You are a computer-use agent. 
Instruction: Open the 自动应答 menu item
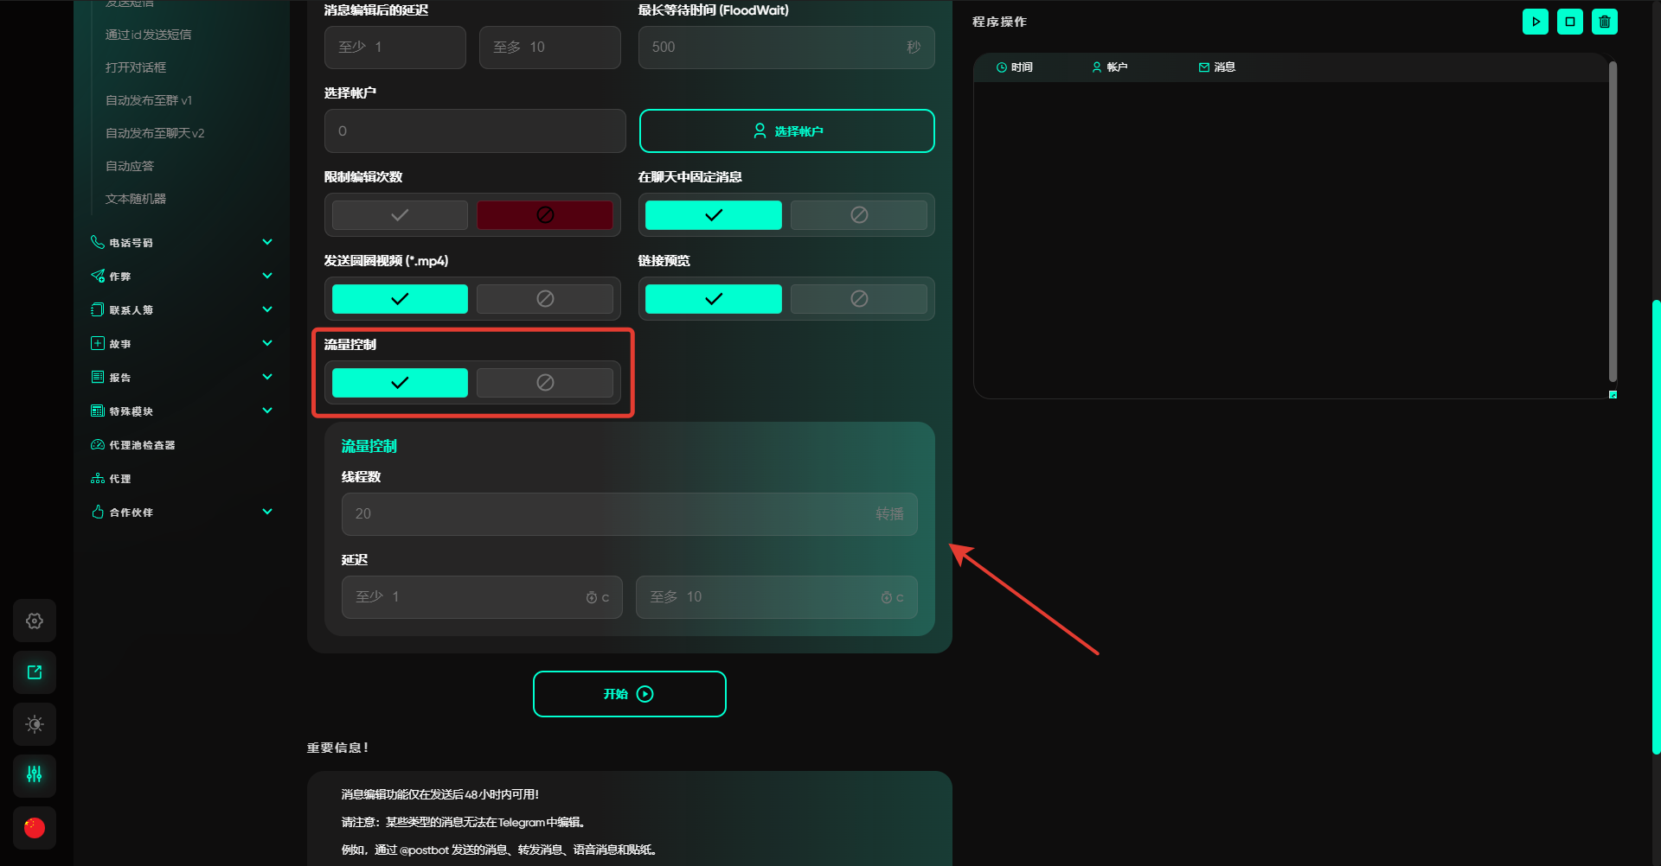click(x=130, y=166)
